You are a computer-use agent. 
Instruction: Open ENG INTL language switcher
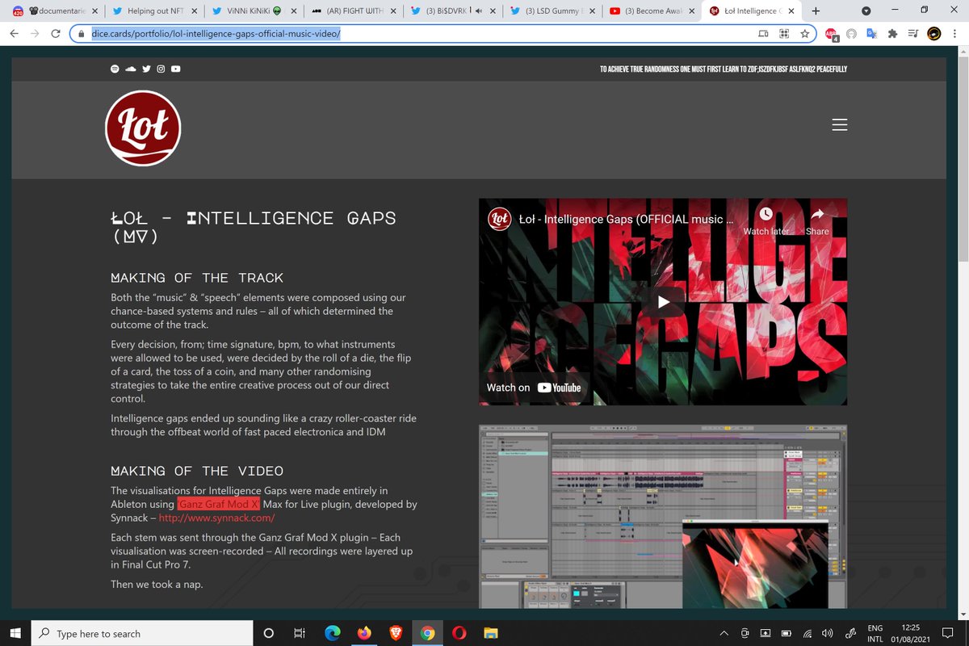(875, 633)
